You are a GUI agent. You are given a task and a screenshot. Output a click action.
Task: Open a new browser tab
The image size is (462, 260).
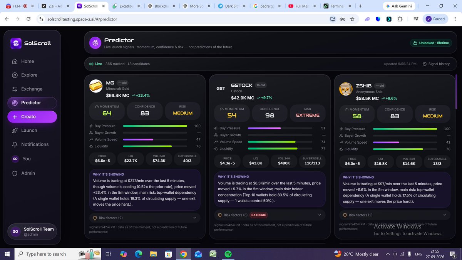tap(360, 6)
